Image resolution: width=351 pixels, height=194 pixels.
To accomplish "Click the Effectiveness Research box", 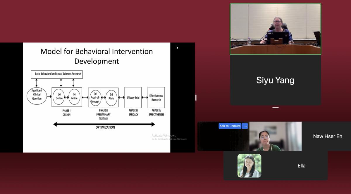I will 156,98.
